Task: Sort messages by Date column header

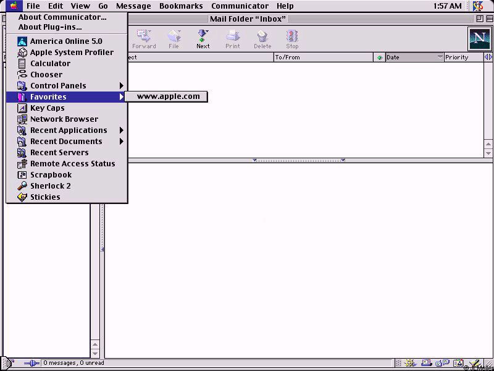Action: 411,58
